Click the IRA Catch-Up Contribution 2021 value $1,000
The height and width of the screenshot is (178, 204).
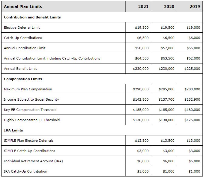(143, 171)
